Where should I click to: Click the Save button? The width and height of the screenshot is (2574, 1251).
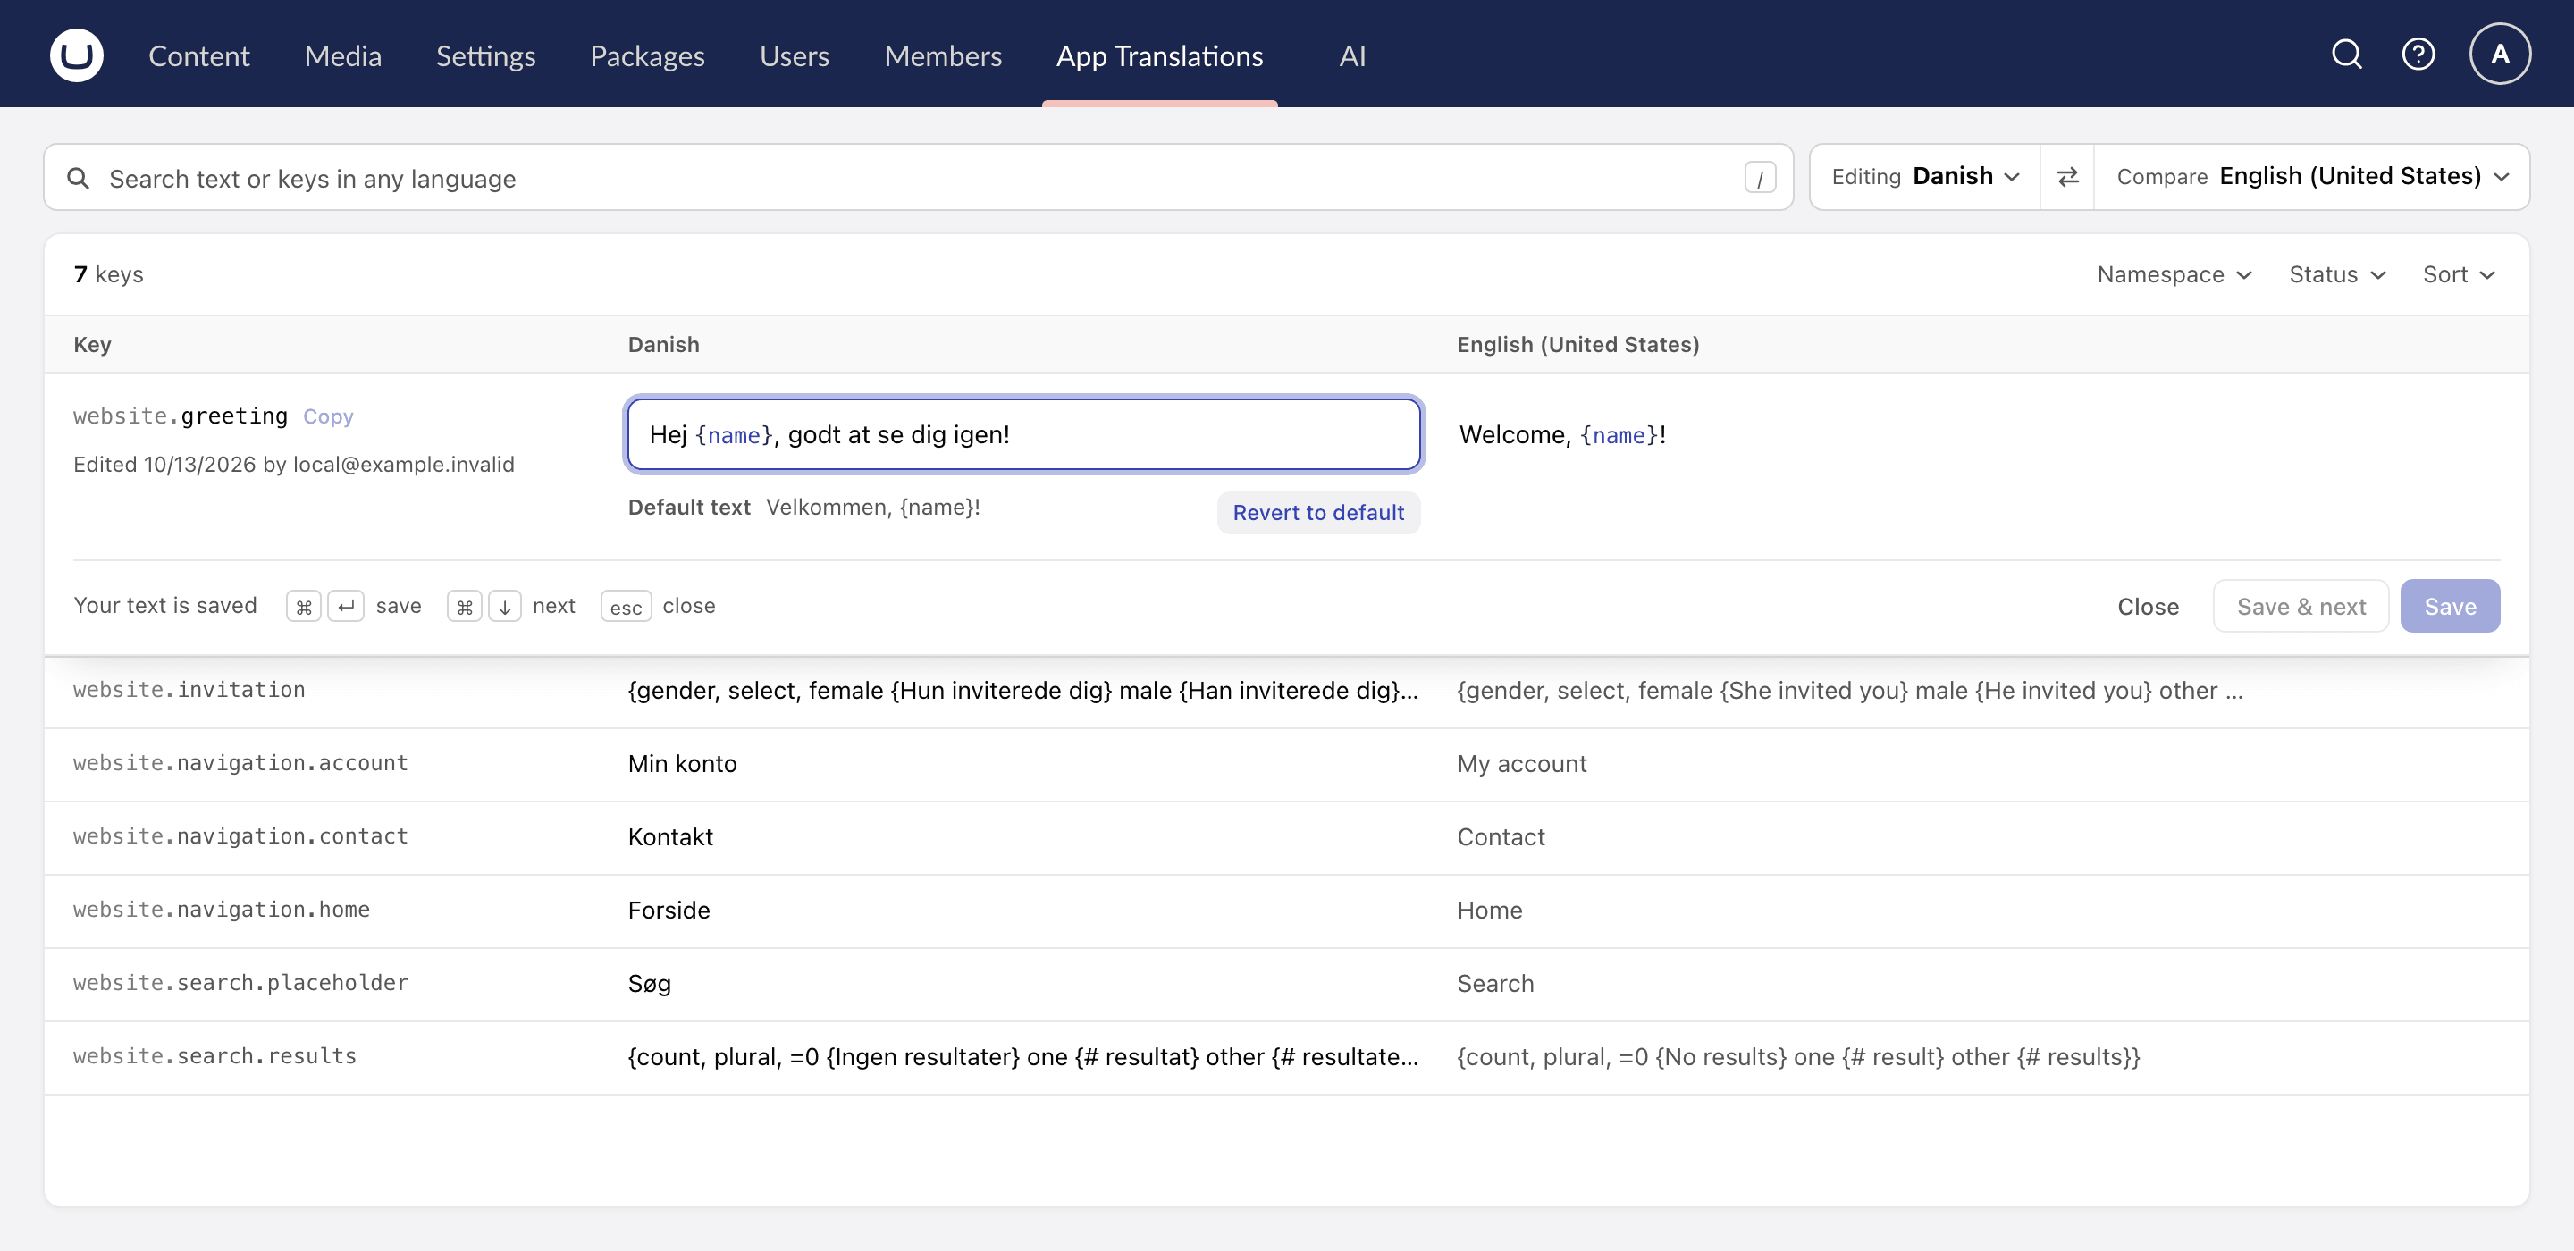(2450, 607)
